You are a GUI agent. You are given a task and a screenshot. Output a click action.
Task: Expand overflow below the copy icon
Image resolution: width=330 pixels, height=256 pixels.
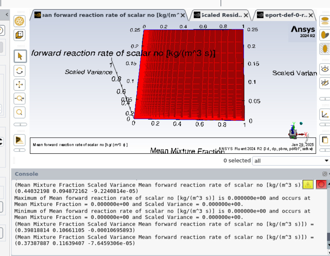[325, 150]
